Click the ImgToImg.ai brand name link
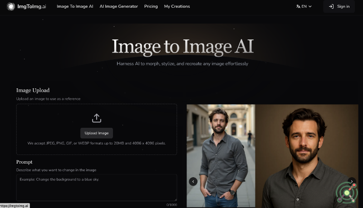 click(32, 6)
